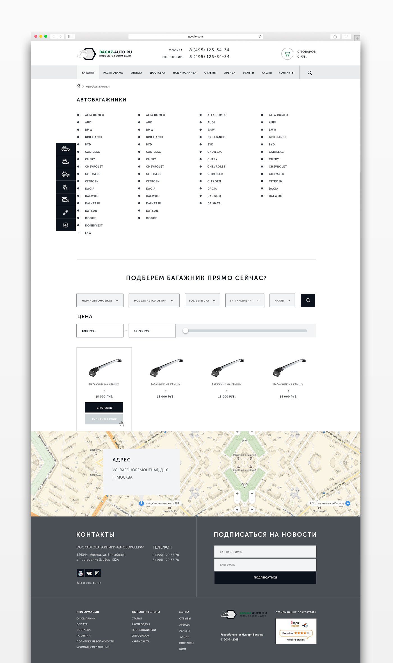
Task: Show all tabs overview in browser
Action: coord(346,36)
